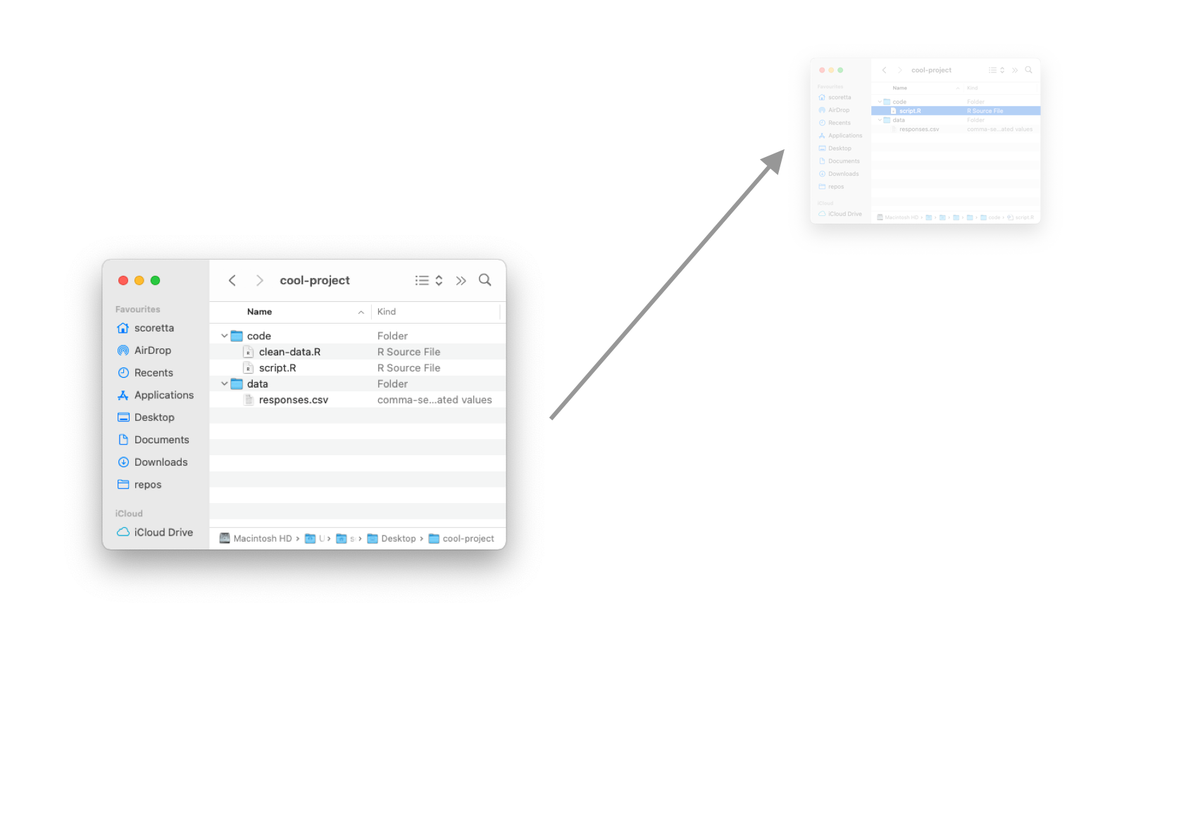Open AirDrop in the sidebar
The width and height of the screenshot is (1186, 838).
(152, 350)
